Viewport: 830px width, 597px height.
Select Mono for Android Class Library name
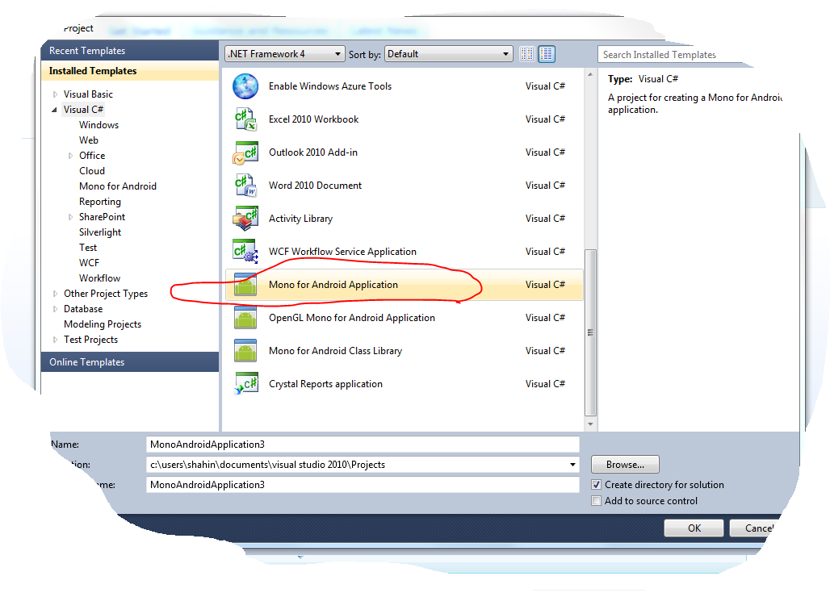point(335,351)
